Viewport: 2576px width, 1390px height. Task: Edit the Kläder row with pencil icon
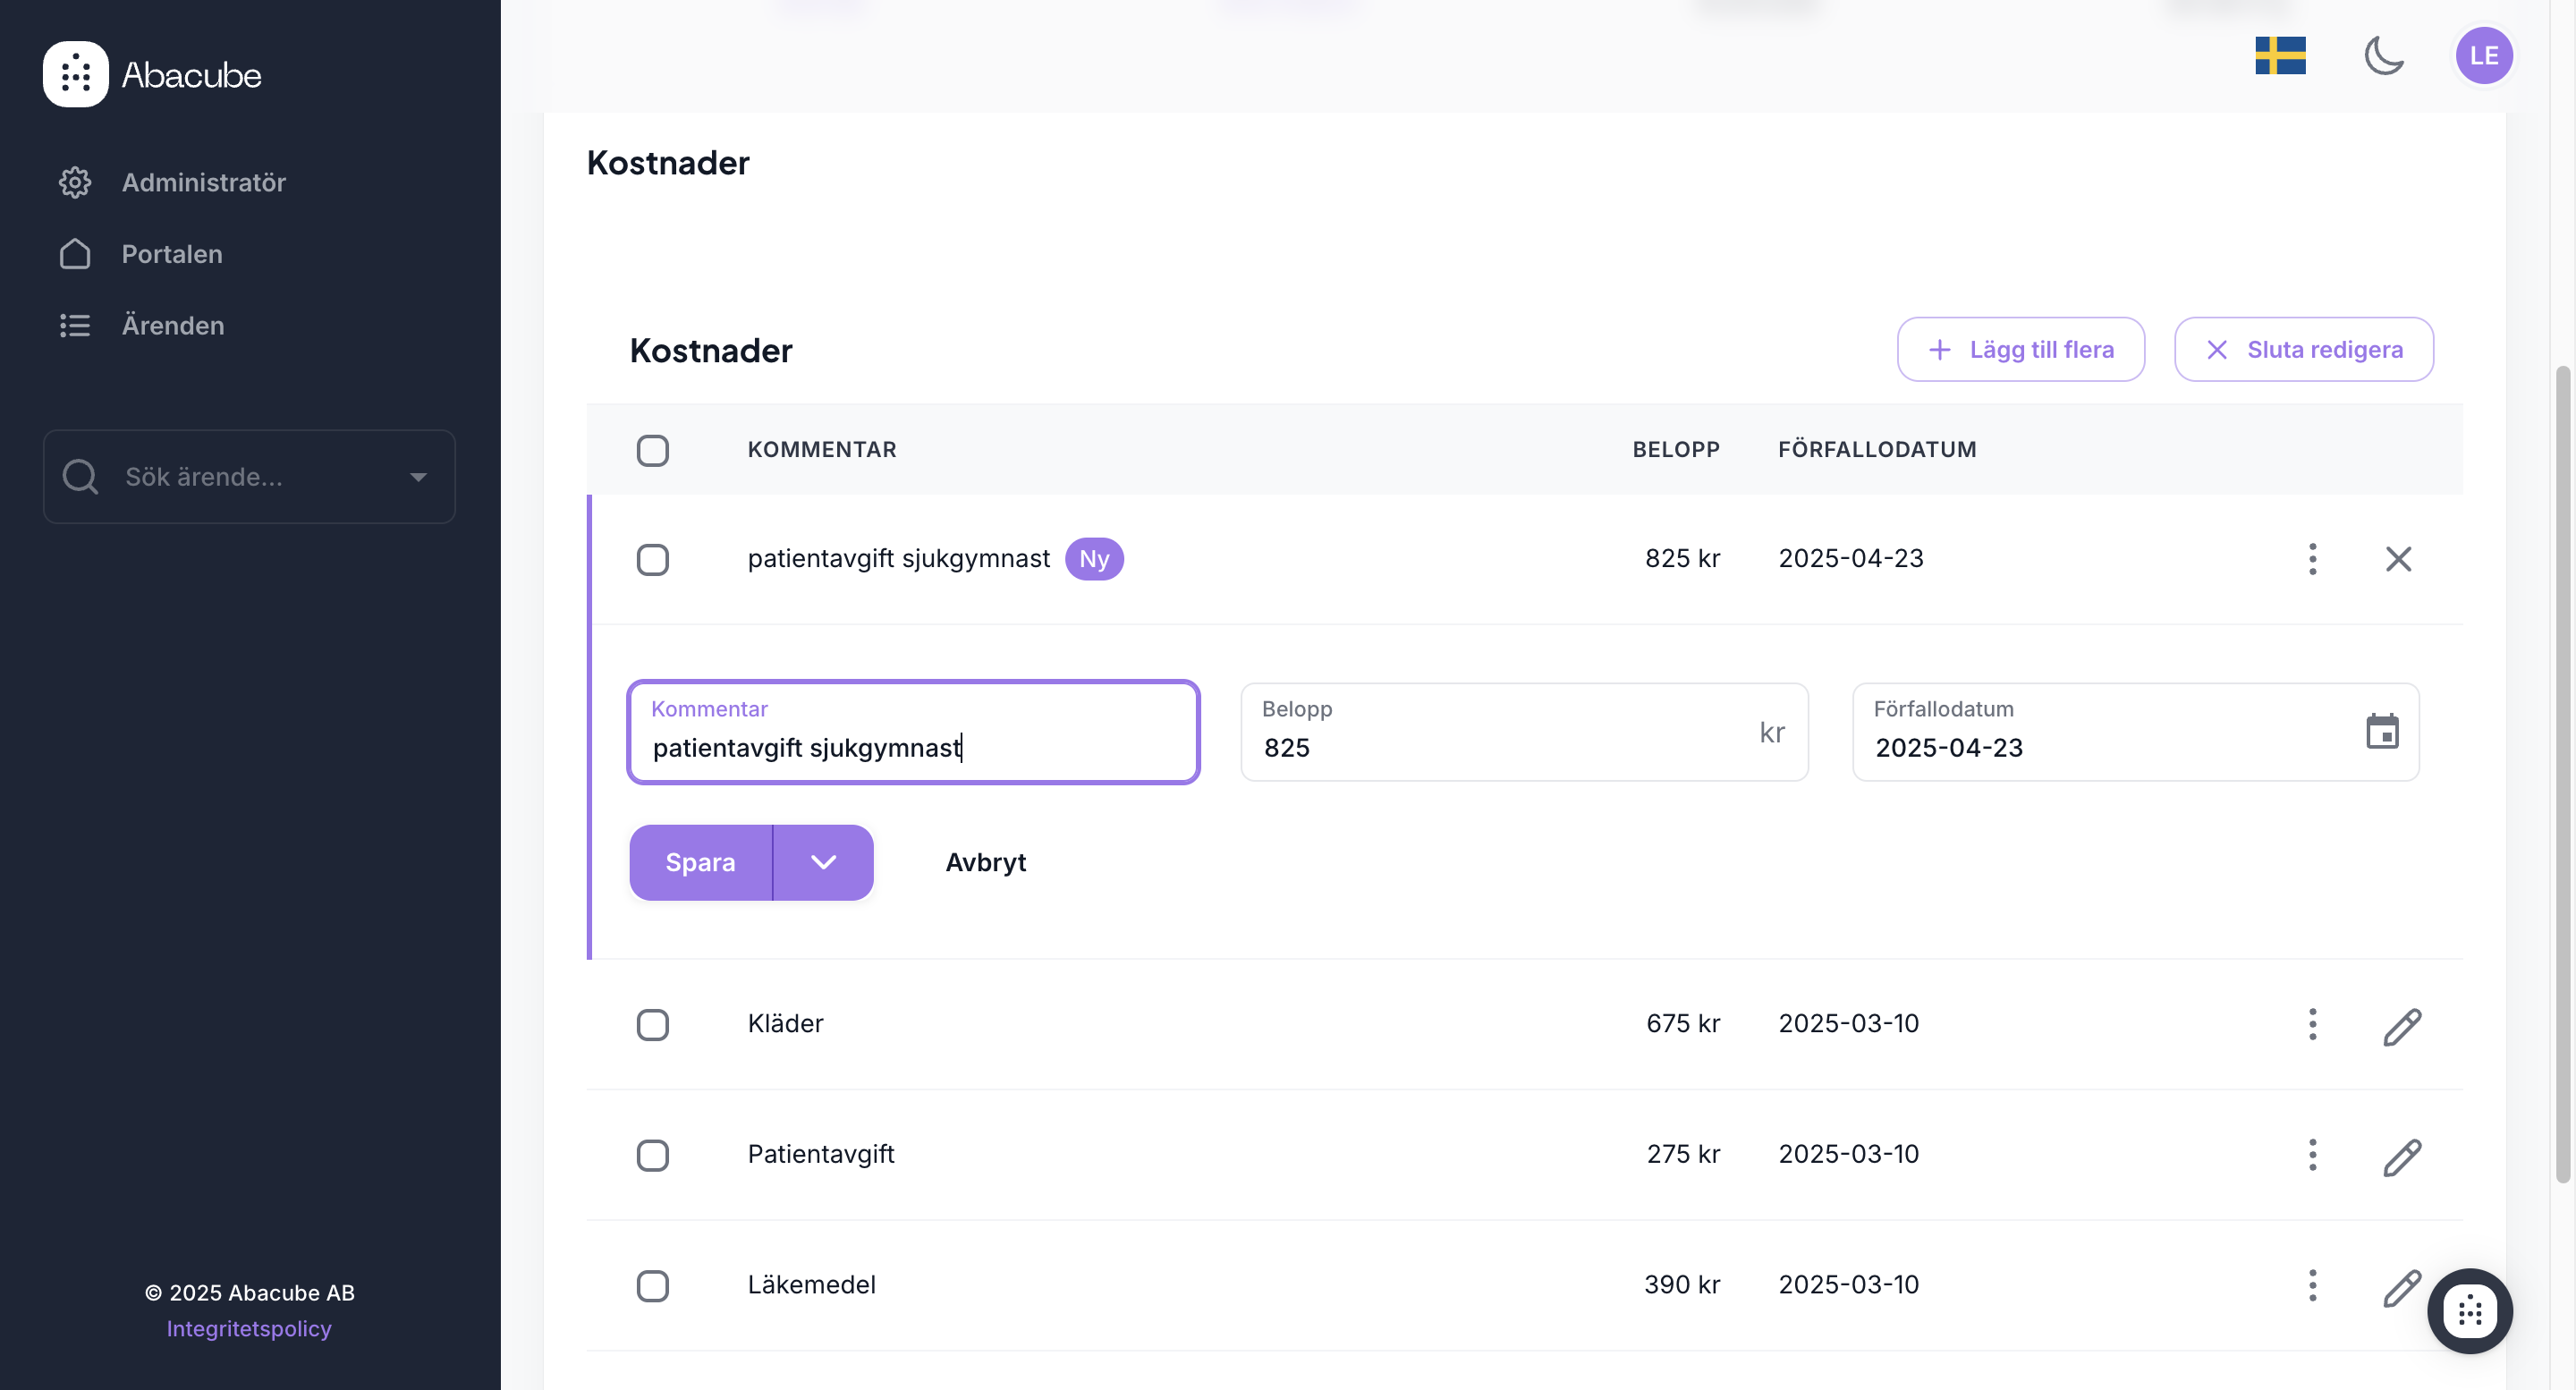pos(2401,1026)
